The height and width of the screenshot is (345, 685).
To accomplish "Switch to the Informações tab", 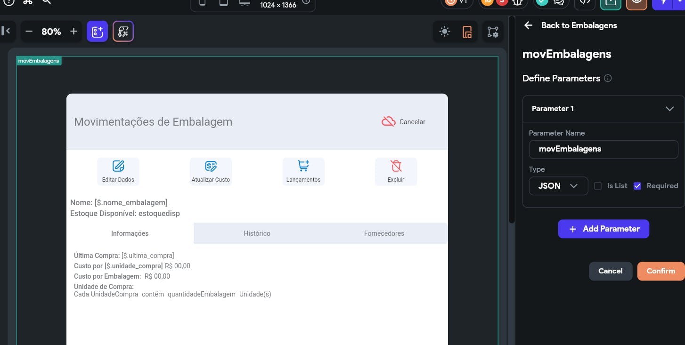I will pyautogui.click(x=130, y=233).
